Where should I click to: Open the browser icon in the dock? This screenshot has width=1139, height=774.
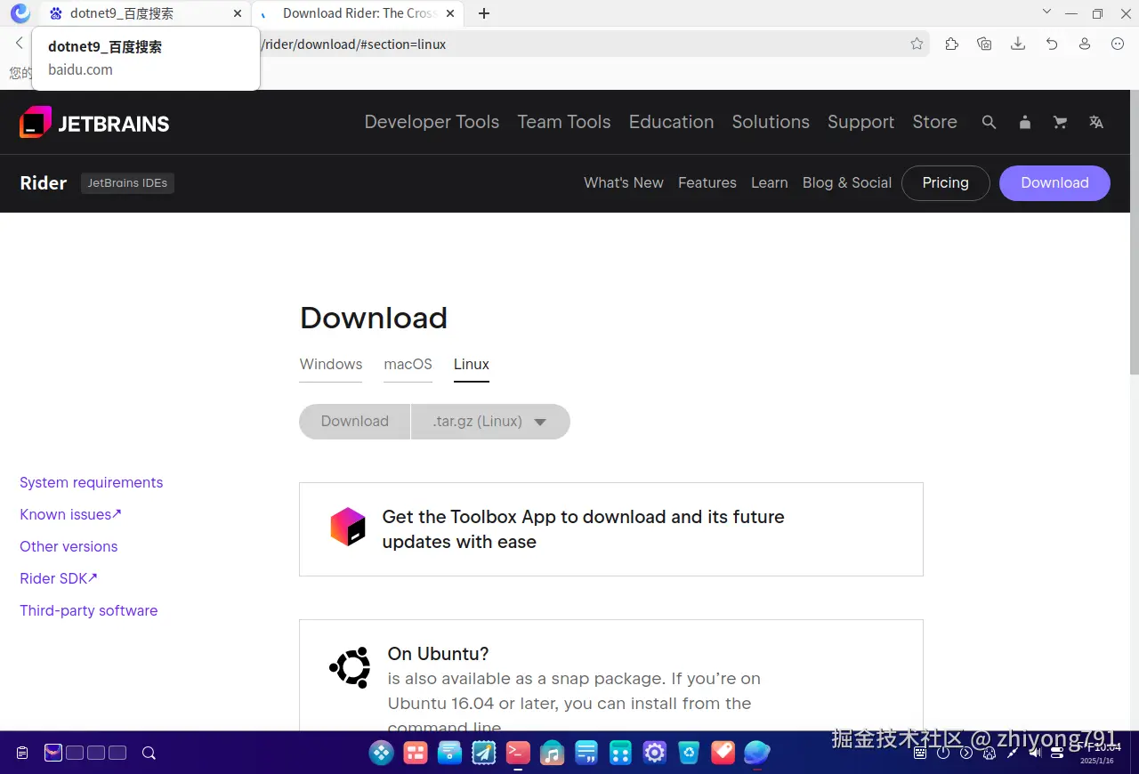pos(756,754)
